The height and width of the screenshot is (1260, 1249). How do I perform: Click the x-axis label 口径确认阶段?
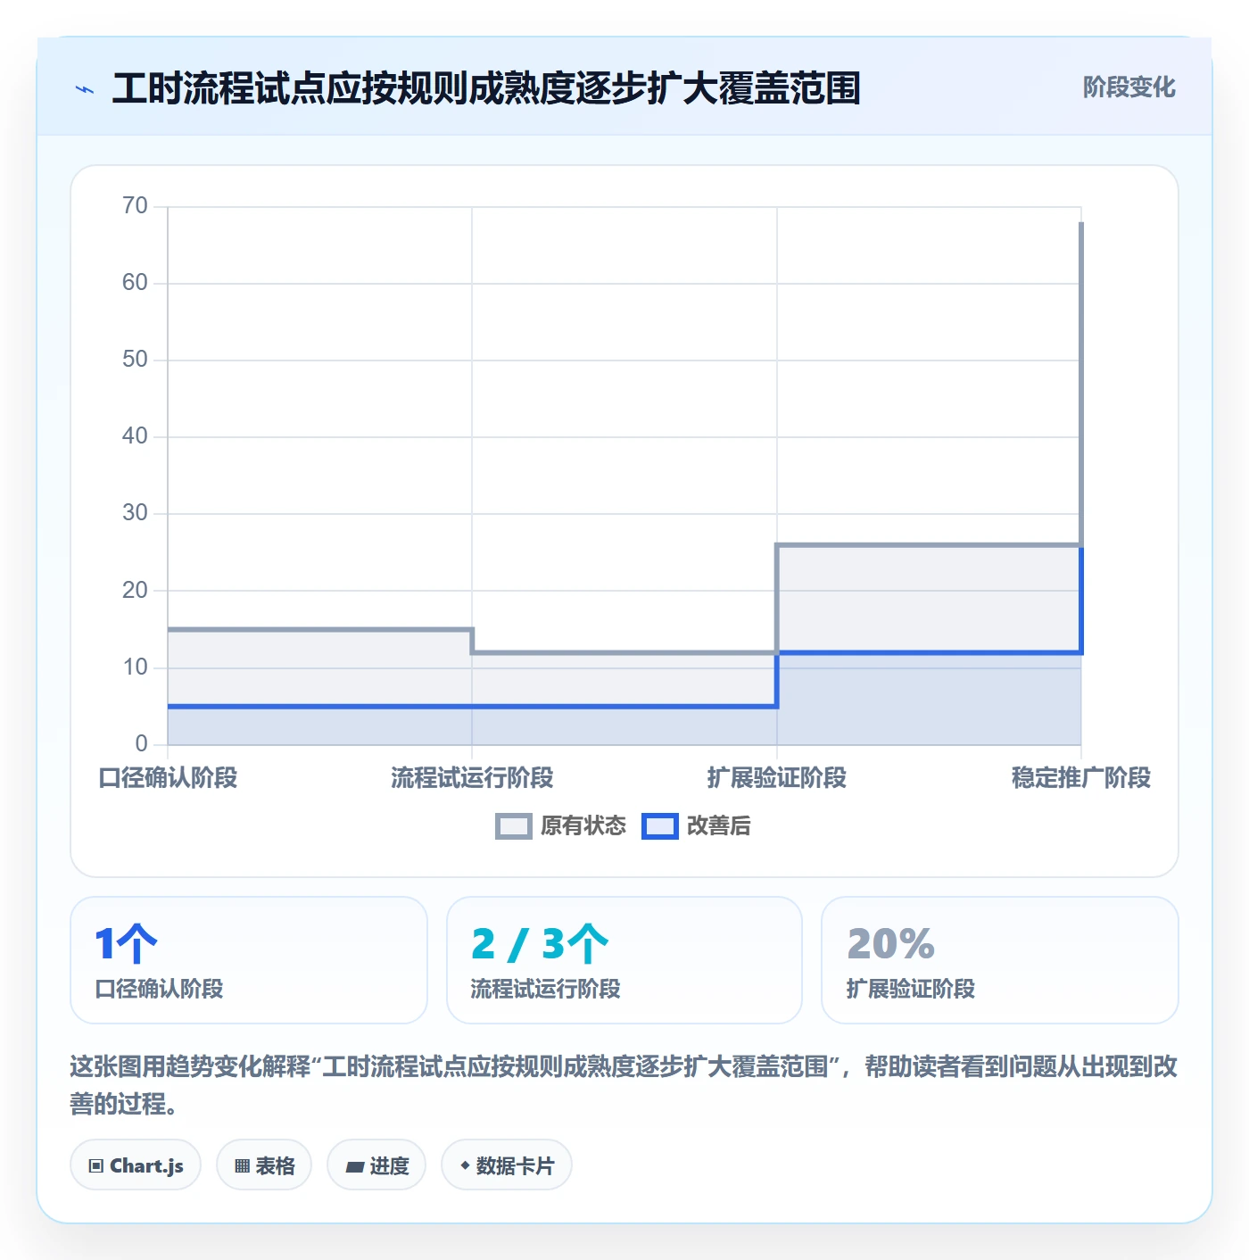168,778
